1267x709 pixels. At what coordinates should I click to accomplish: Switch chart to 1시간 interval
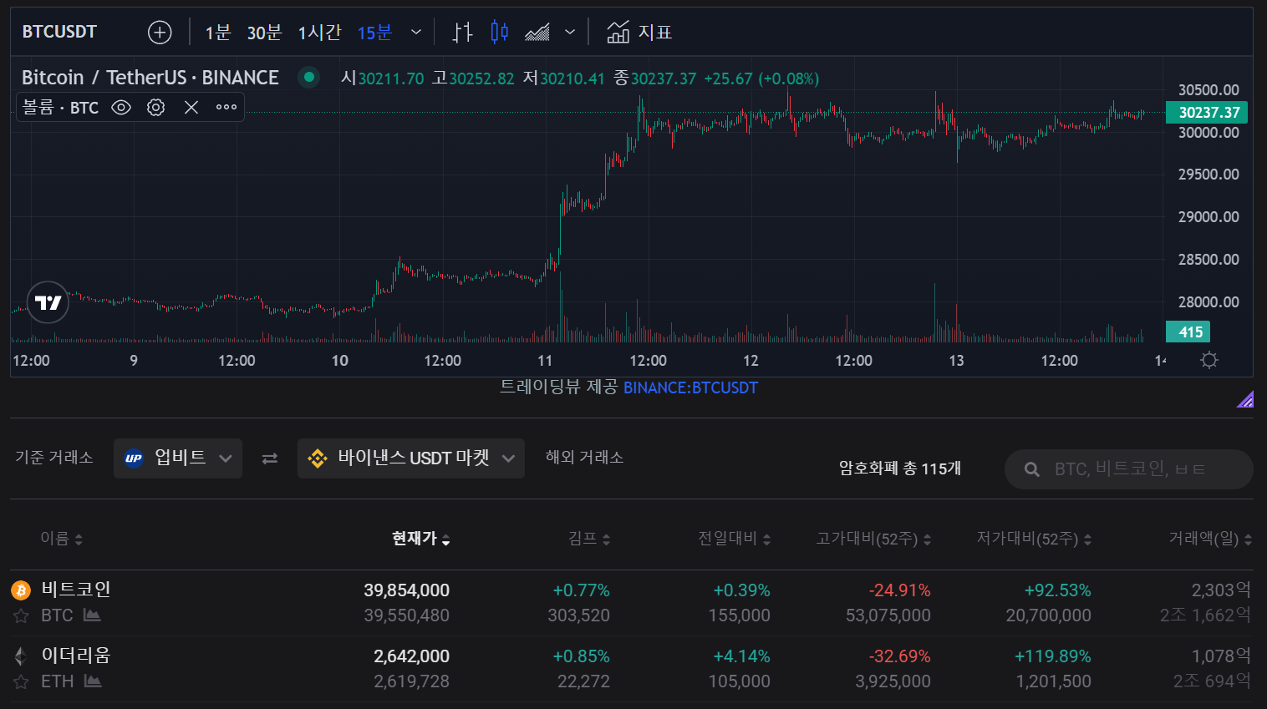click(320, 33)
